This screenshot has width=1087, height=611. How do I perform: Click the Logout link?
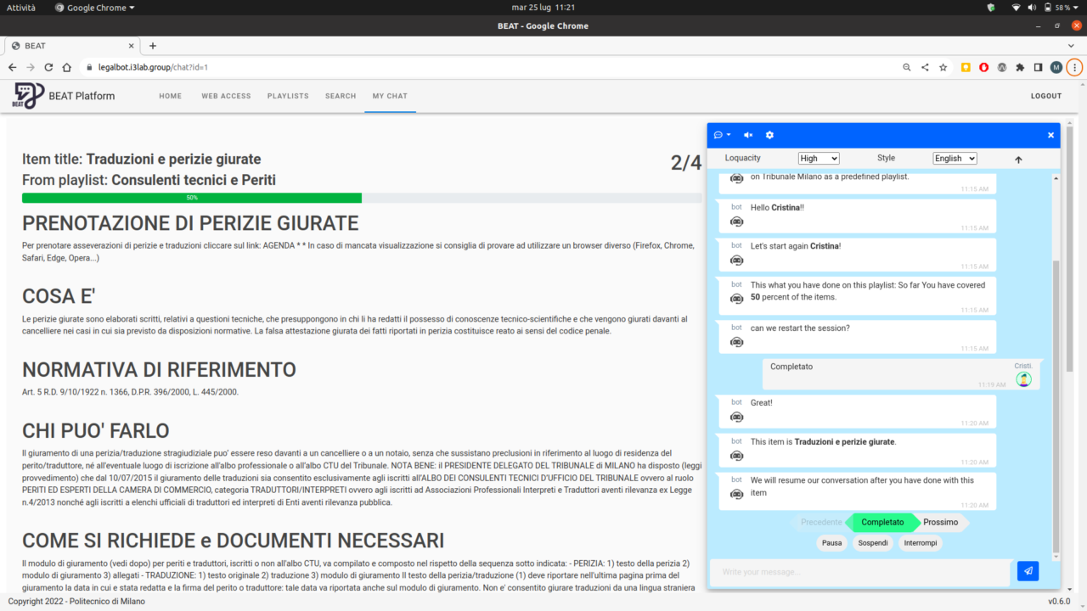(x=1045, y=96)
